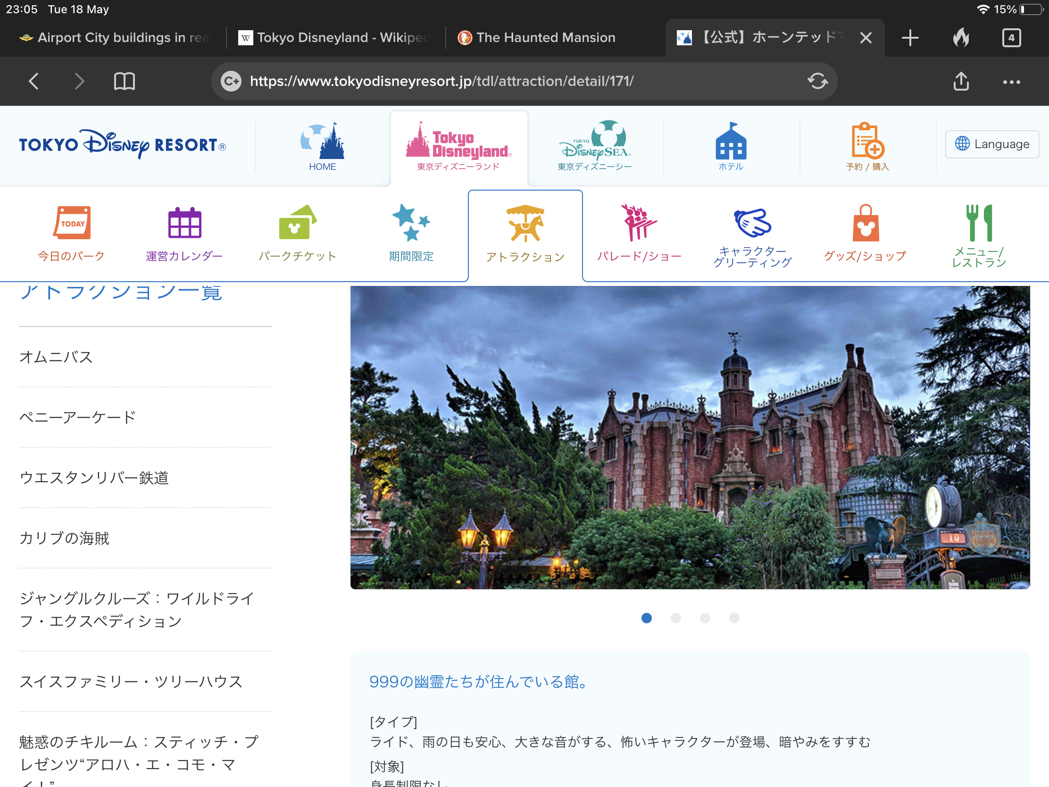The width and height of the screenshot is (1049, 787).
Task: Open the Language selector
Action: coord(991,144)
